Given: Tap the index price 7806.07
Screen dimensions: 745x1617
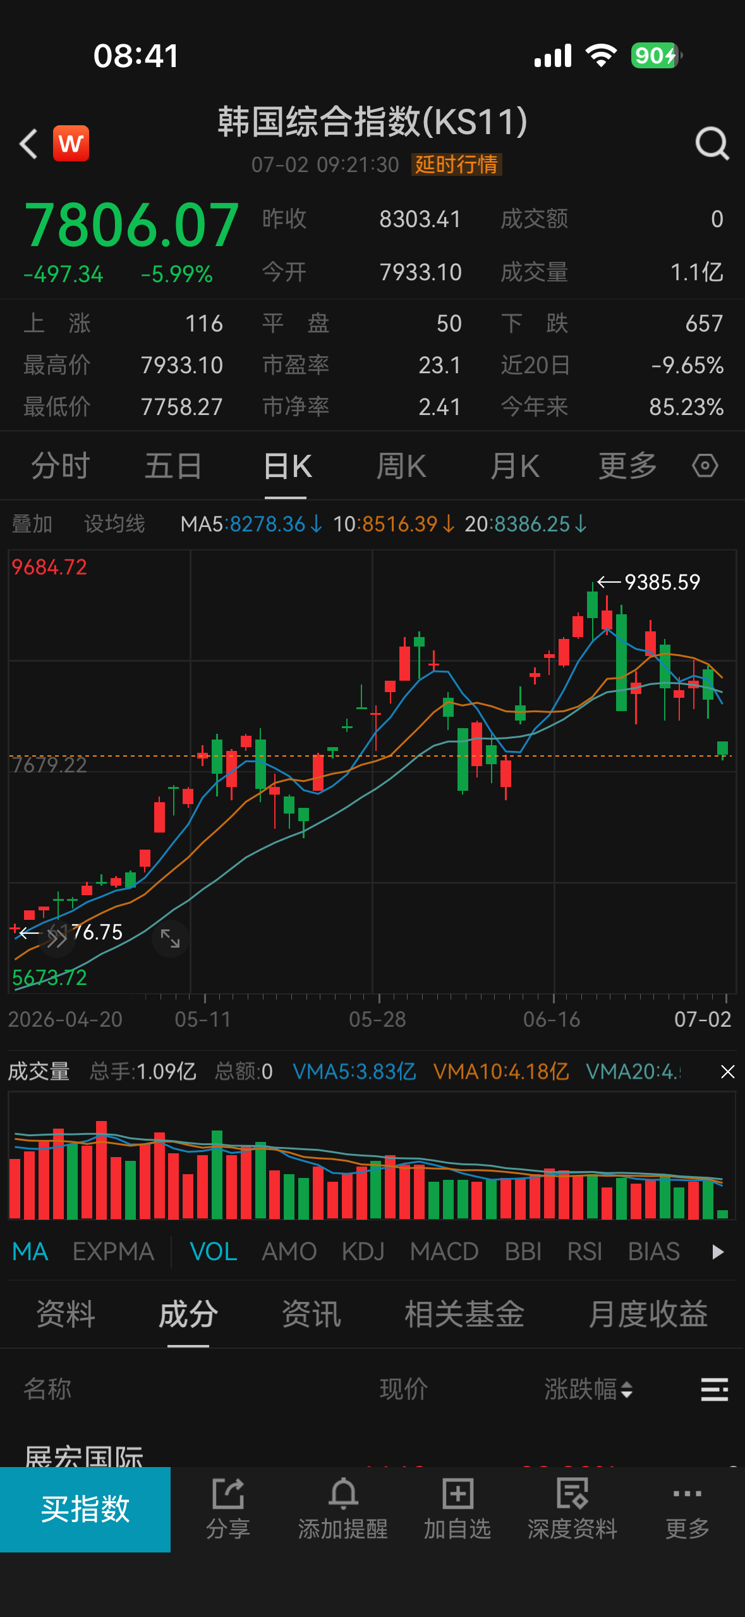Looking at the screenshot, I should [131, 225].
